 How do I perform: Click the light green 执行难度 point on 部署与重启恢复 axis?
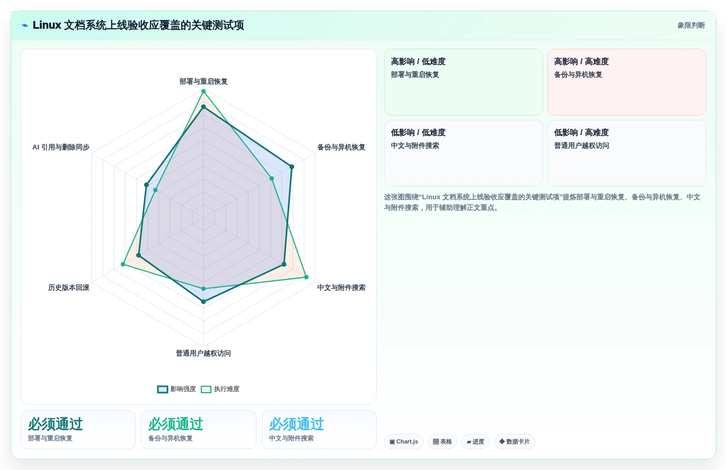(203, 91)
